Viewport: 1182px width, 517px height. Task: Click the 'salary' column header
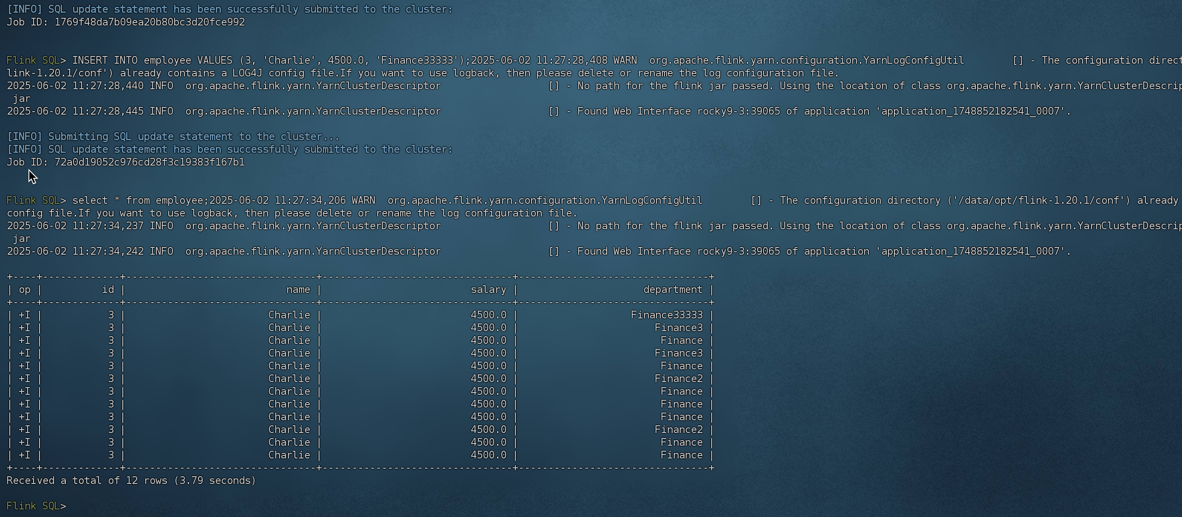tap(488, 289)
